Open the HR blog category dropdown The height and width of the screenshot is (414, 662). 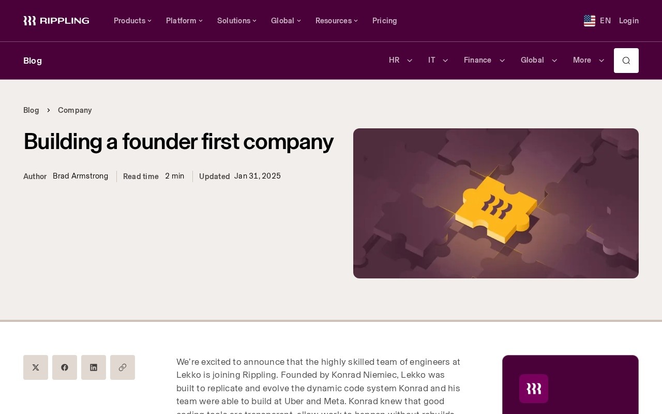click(401, 60)
